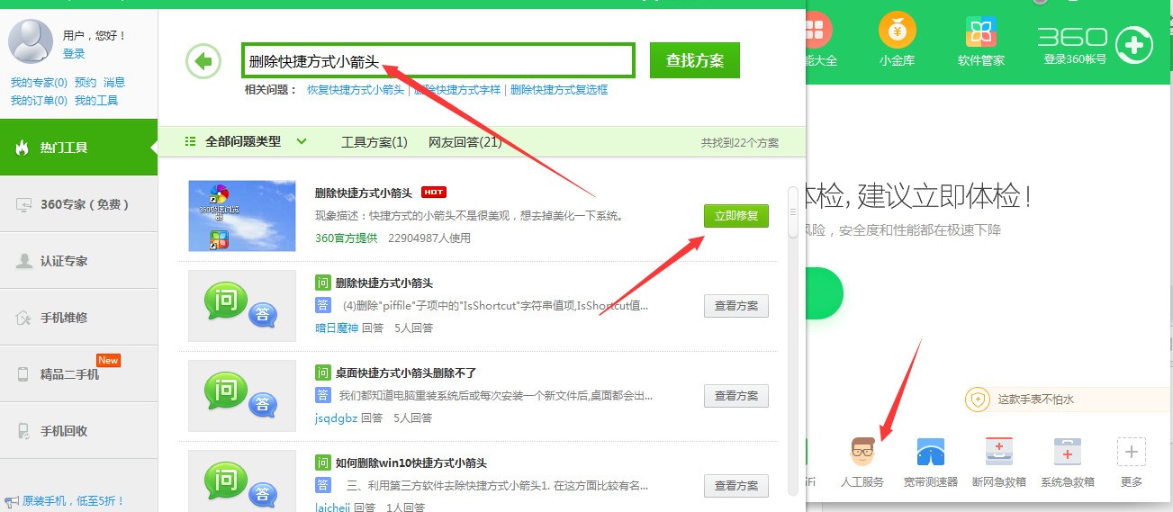Open 预约 link
Viewport: 1173px width, 512px height.
(86, 83)
